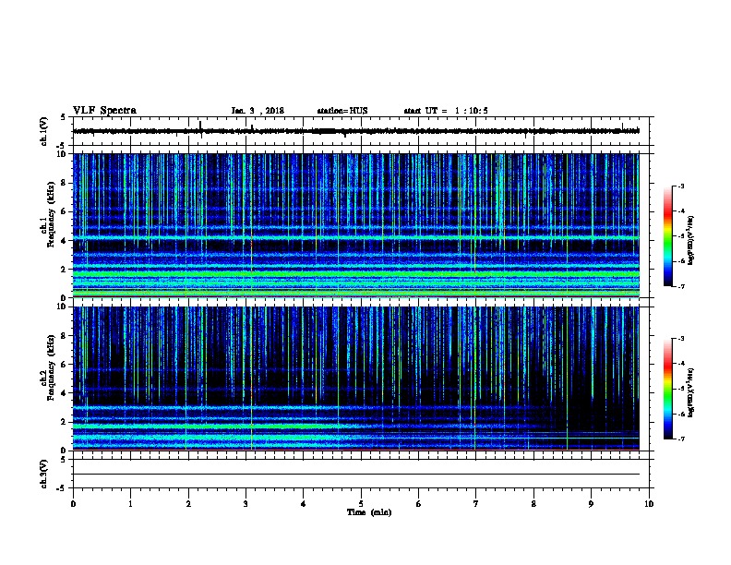This screenshot has height=565, width=731.
Task: Click the ch.2 "Frequency (kHz)" axis label
Action: pos(51,367)
